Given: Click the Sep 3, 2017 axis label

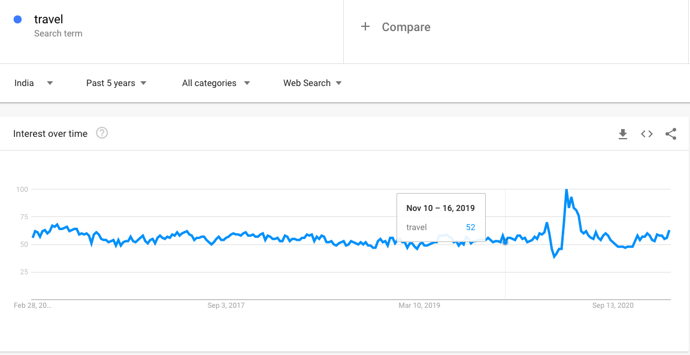Looking at the screenshot, I should click(226, 305).
